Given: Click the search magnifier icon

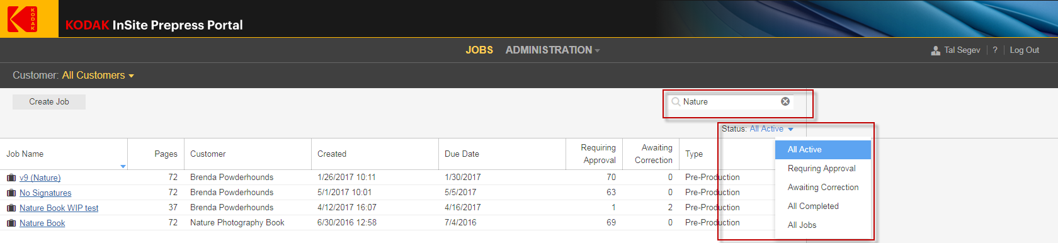Looking at the screenshot, I should click(676, 101).
